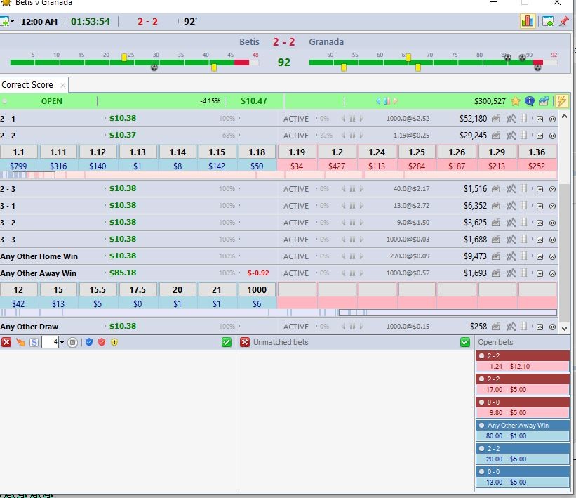The image size is (576, 498).
Task: Click the 1.19 lay price button
Action: 297,152
